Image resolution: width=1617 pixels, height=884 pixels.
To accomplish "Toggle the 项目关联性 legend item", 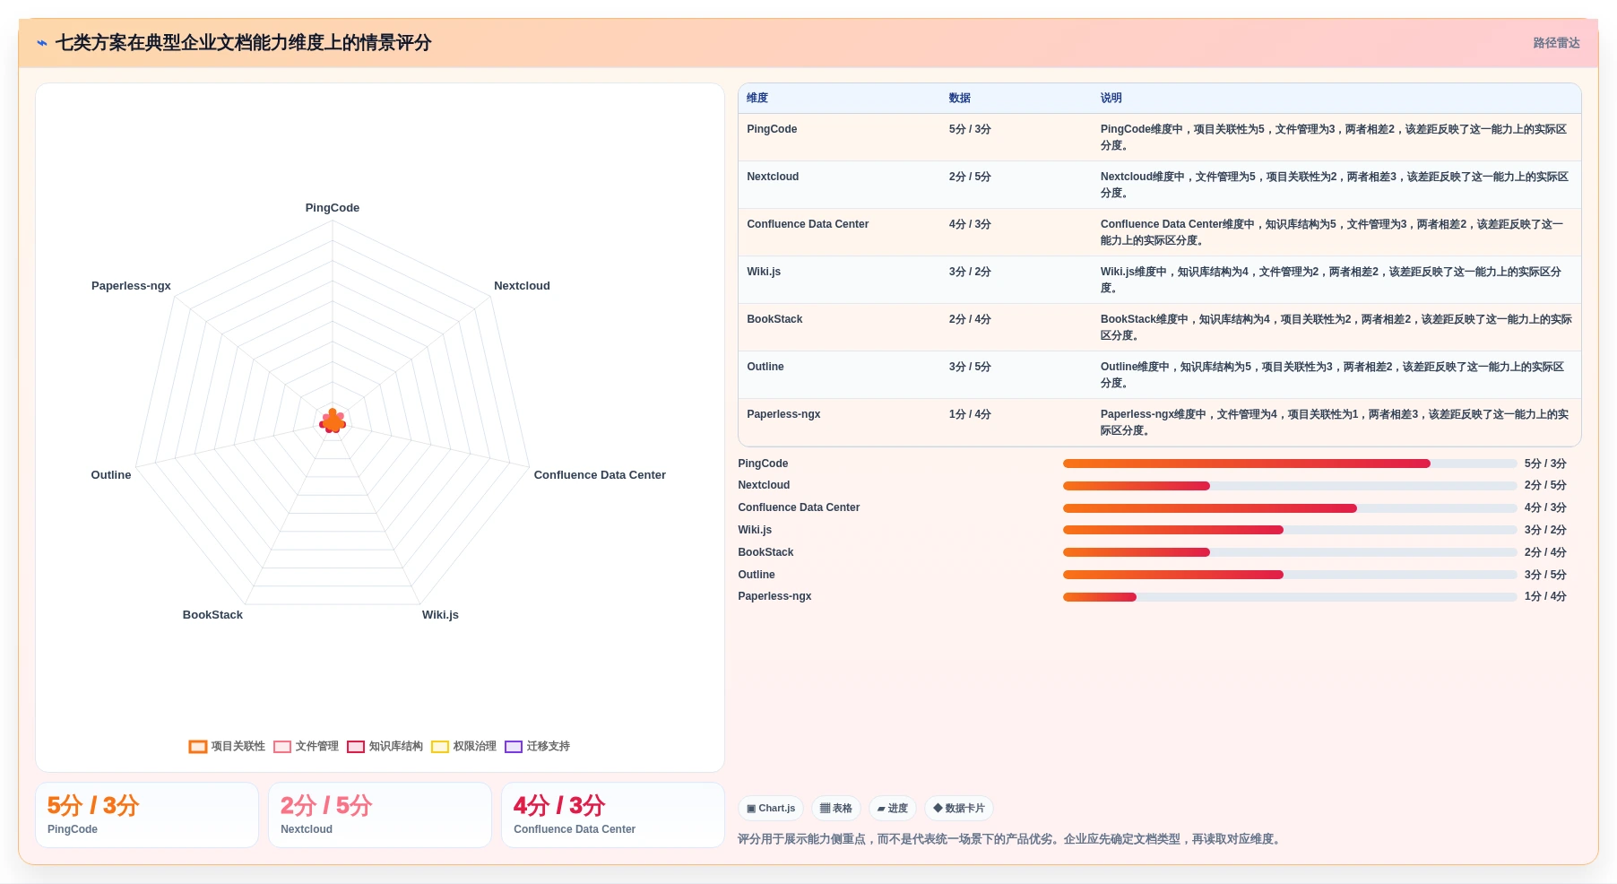I will pyautogui.click(x=227, y=746).
